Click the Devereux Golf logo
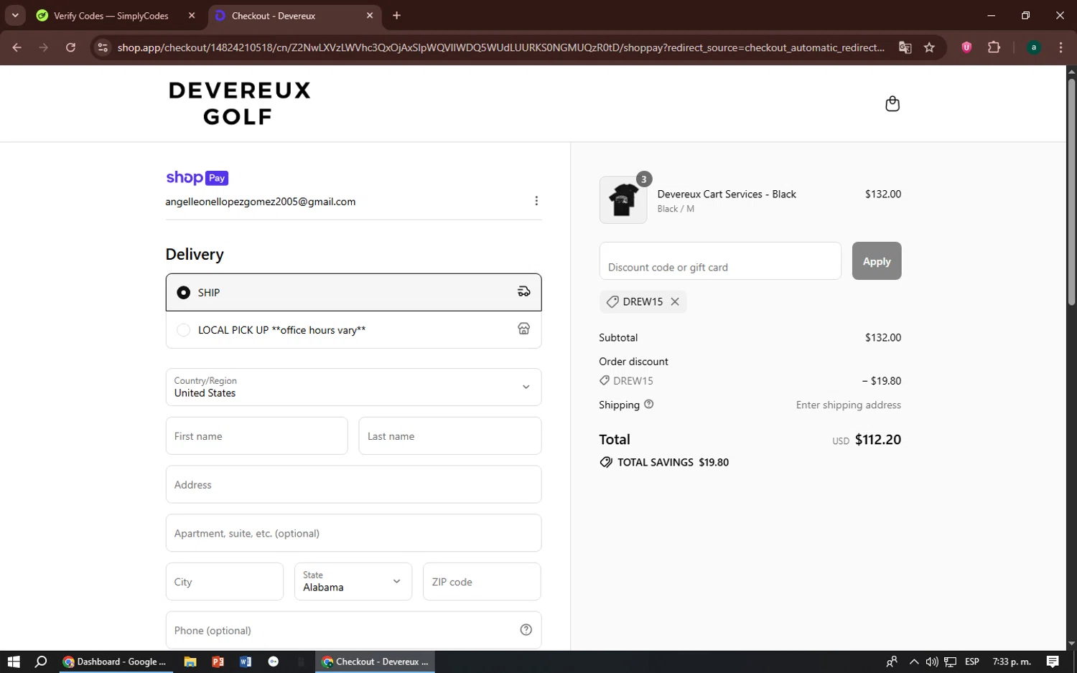Viewport: 1077px width, 673px height. coord(240,103)
